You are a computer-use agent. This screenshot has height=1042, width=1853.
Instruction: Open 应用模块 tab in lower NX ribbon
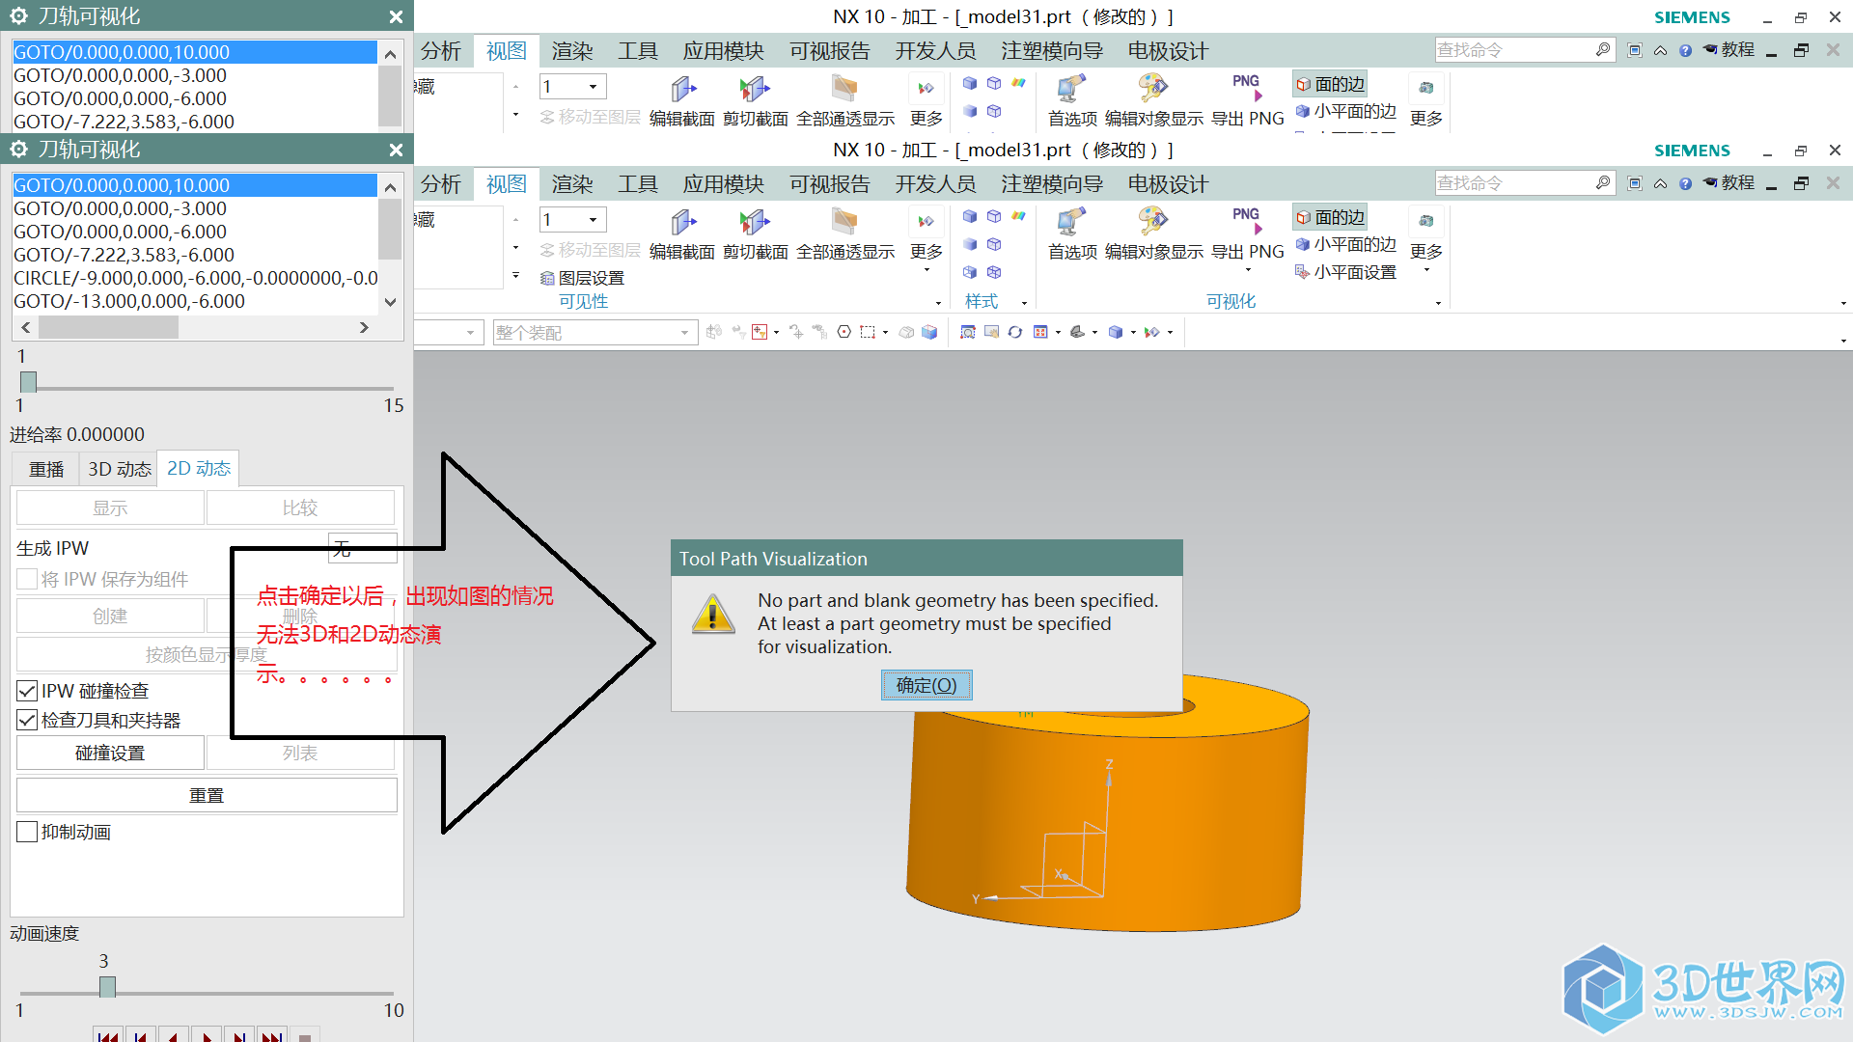tap(724, 184)
